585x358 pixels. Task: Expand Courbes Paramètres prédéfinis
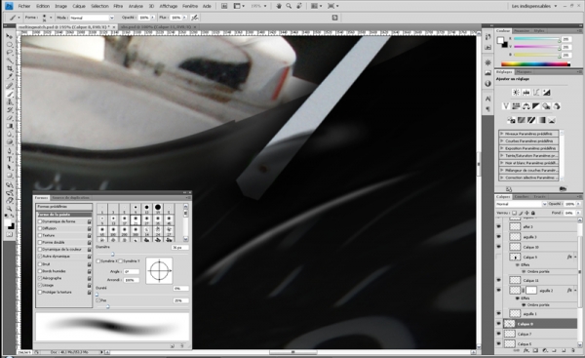coord(502,141)
